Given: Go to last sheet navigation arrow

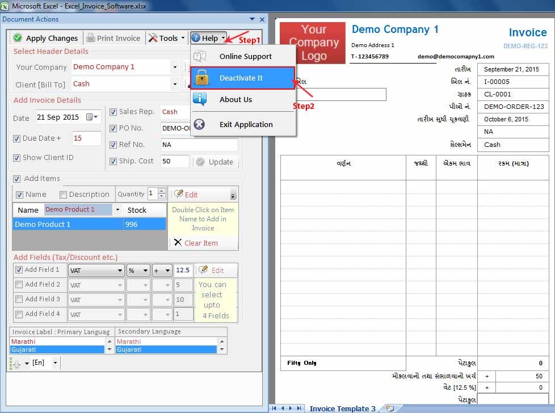Looking at the screenshot, I should [299, 408].
